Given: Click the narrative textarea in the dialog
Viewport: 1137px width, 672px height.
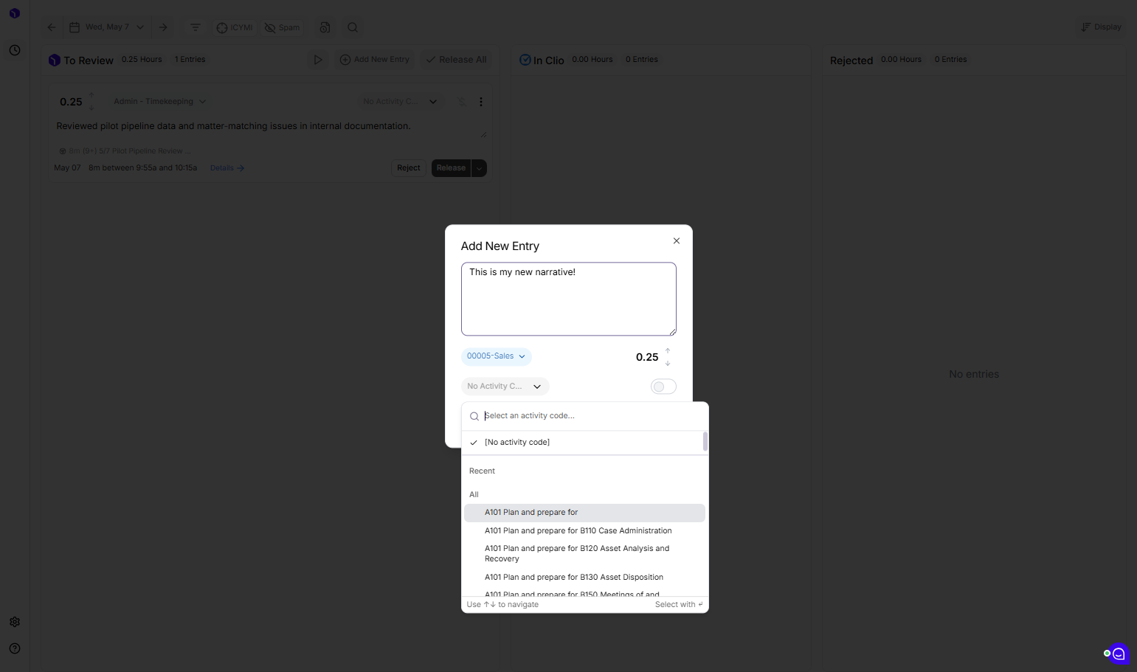Looking at the screenshot, I should (x=569, y=299).
